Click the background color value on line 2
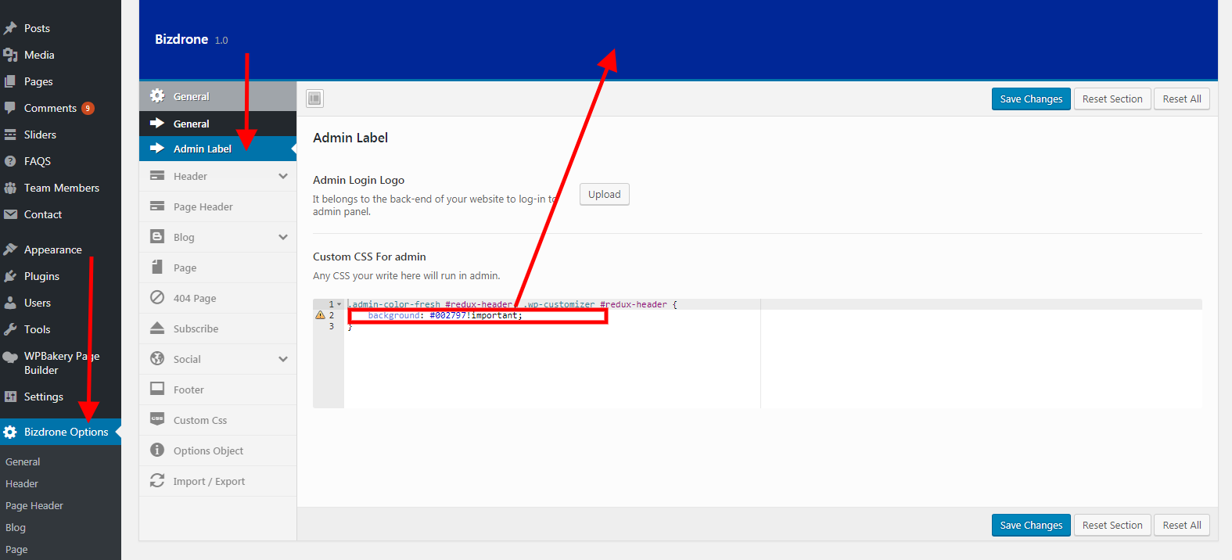 click(x=448, y=315)
